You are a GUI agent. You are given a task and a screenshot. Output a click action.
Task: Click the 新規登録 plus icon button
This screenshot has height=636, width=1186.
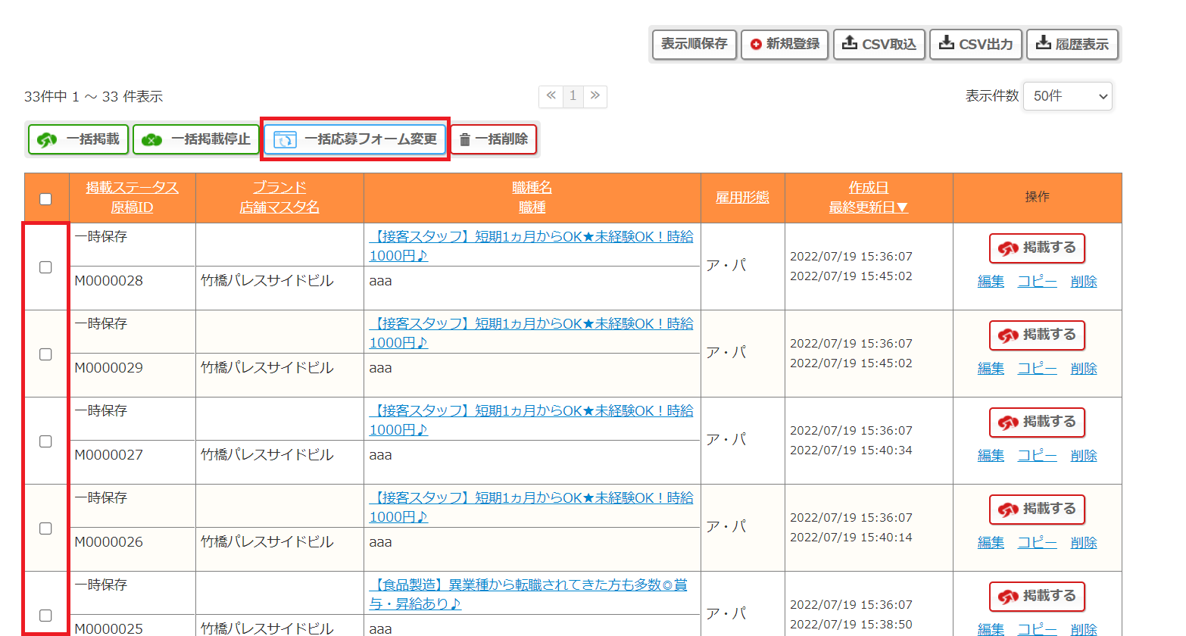pos(758,44)
